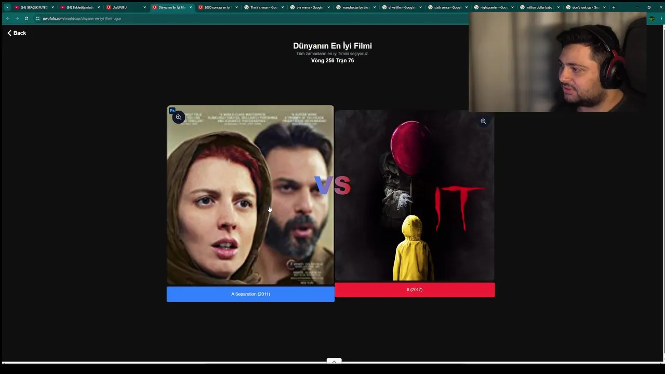
Task: Zoom in on A Separation poster magnifier
Action: (179, 117)
